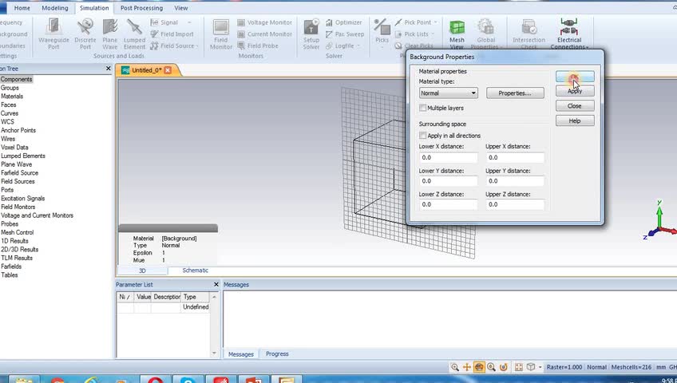Viewport: 677px width, 383px height.
Task: Switch to the Home ribbon tab
Action: [x=22, y=8]
